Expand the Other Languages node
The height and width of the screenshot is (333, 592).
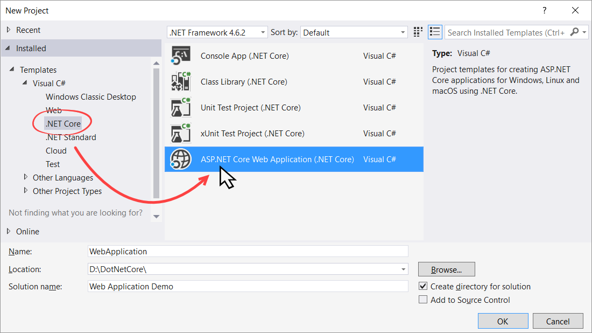point(26,177)
